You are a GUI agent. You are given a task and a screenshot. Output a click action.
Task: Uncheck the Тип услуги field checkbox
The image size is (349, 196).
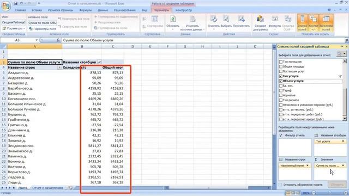(x=281, y=76)
